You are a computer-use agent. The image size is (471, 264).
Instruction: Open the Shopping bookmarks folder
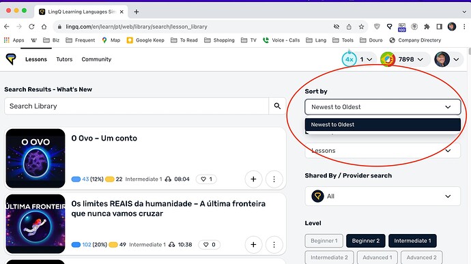219,40
